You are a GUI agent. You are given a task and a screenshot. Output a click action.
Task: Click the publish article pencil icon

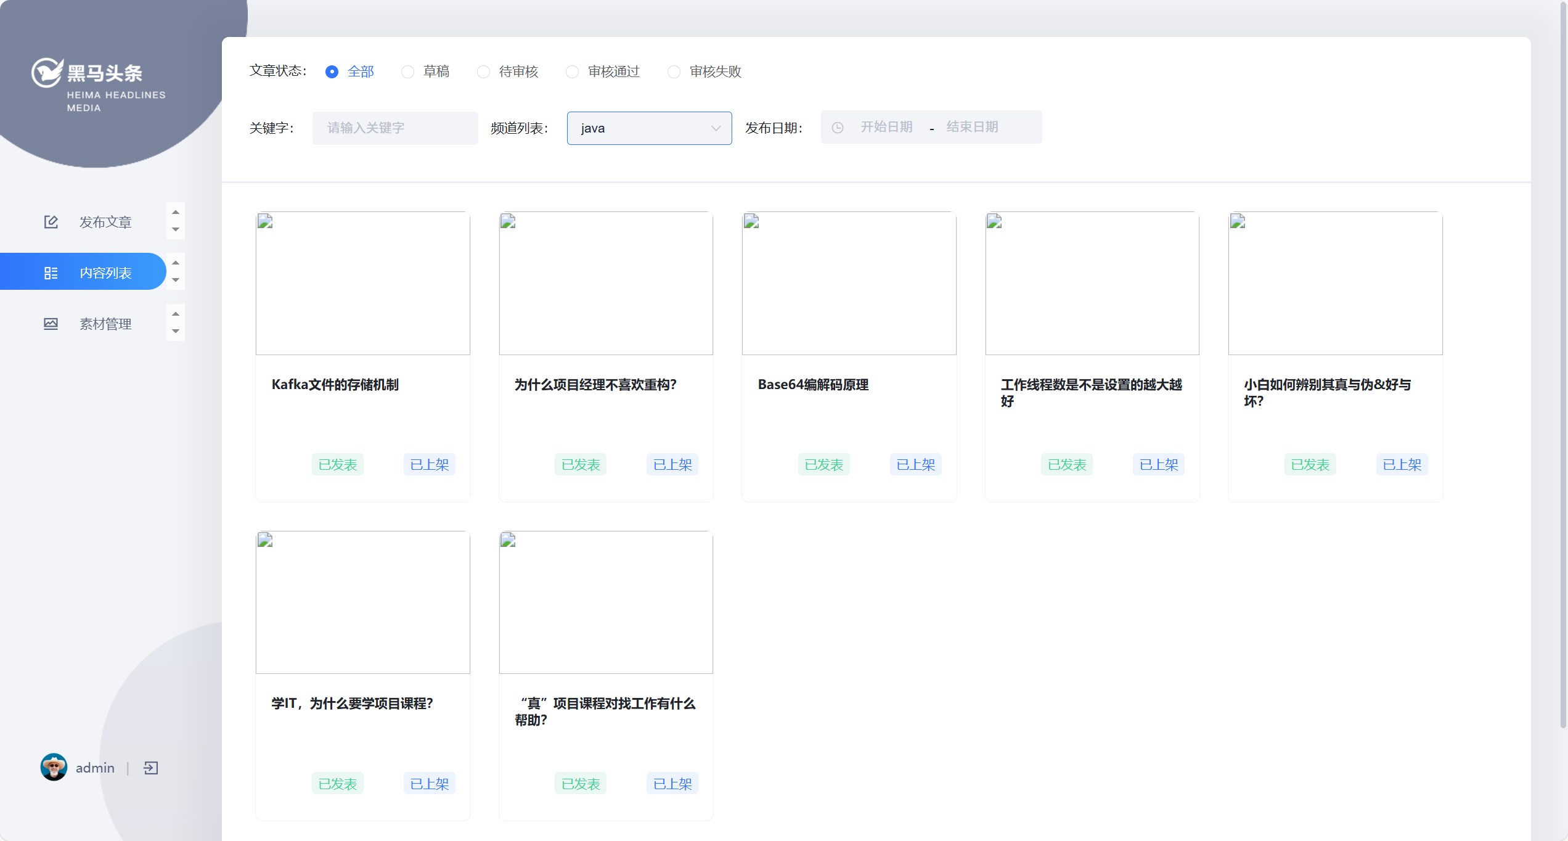[x=51, y=222]
